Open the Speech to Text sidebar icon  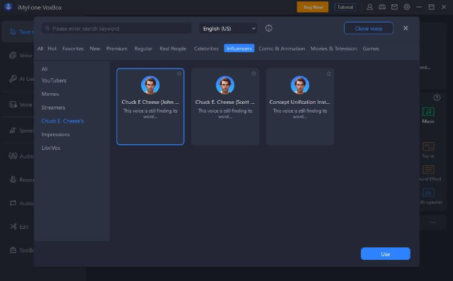click(12, 131)
